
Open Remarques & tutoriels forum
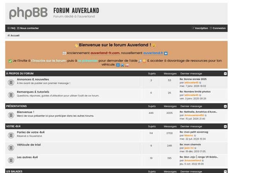click(x=33, y=92)
